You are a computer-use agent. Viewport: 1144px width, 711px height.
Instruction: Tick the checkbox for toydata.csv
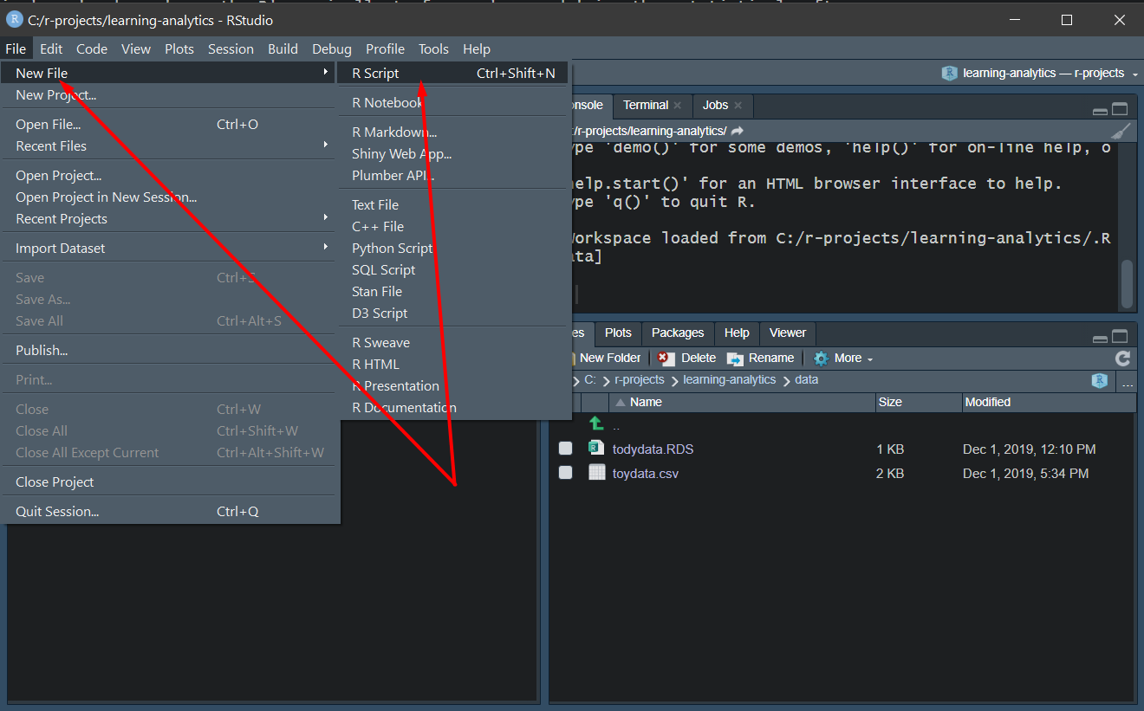(x=565, y=473)
